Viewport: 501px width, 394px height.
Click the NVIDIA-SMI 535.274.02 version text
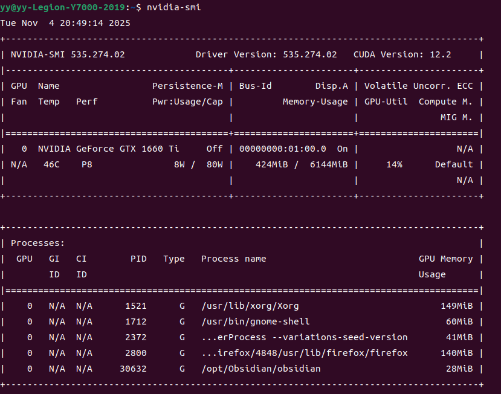pos(68,54)
